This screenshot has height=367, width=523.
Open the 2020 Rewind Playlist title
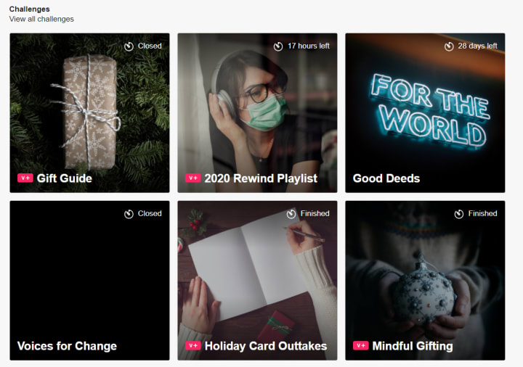[261, 178]
